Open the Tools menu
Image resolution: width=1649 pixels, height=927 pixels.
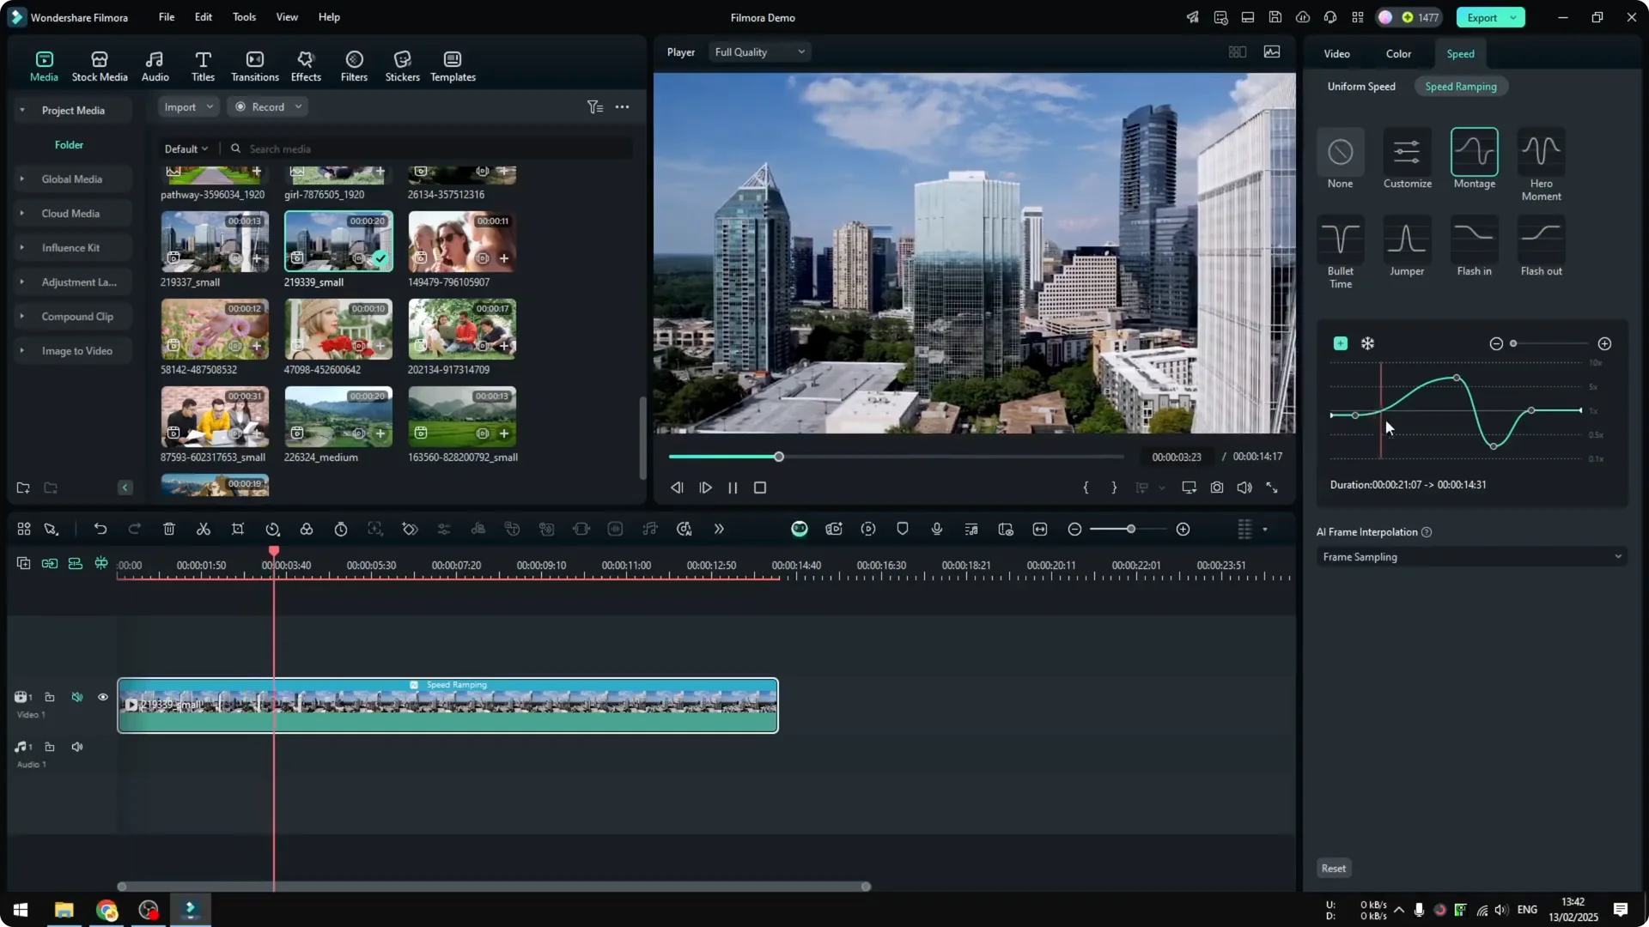tap(243, 17)
